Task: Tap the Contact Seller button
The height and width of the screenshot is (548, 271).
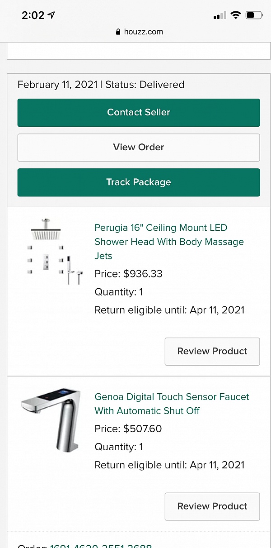Action: (x=139, y=113)
